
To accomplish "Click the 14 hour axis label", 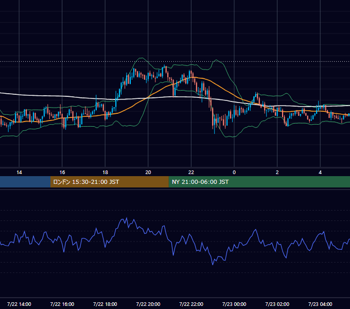I will click(19, 173).
